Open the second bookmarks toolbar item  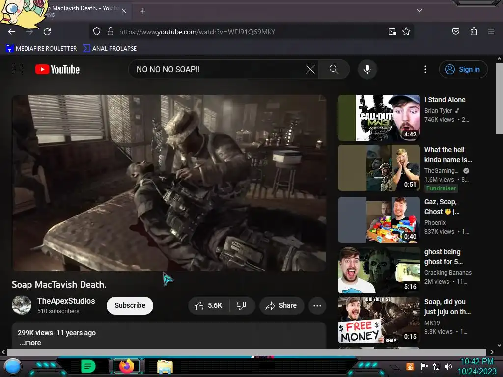click(110, 49)
